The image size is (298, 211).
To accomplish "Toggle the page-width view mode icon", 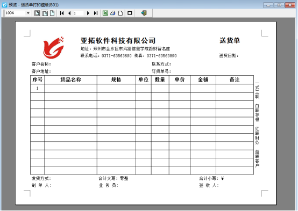I will [45, 13].
